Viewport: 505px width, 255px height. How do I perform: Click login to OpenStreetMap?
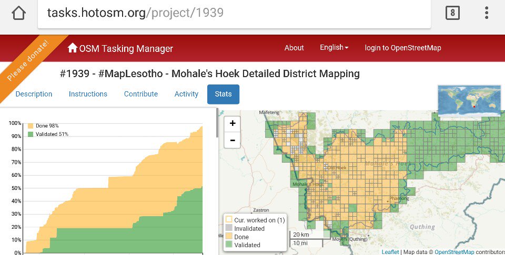coord(403,48)
